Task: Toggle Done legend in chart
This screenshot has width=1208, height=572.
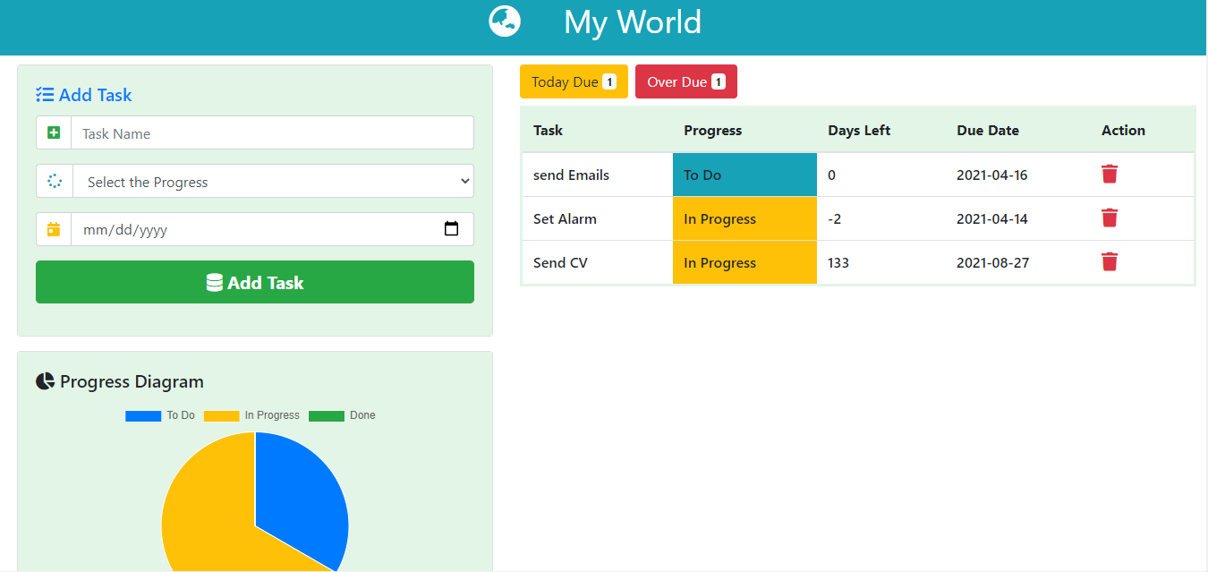Action: 342,415
